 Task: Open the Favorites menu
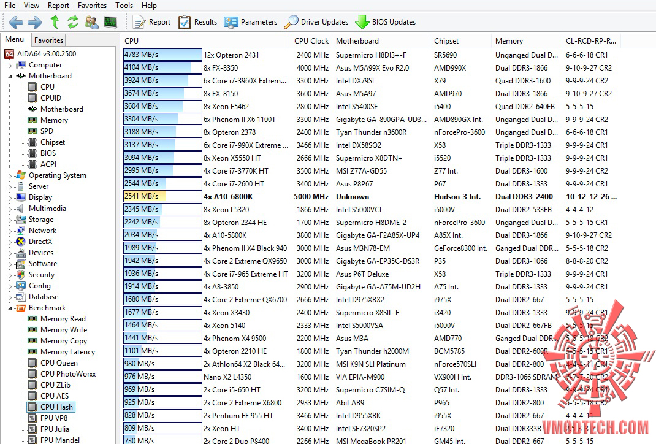(x=92, y=6)
